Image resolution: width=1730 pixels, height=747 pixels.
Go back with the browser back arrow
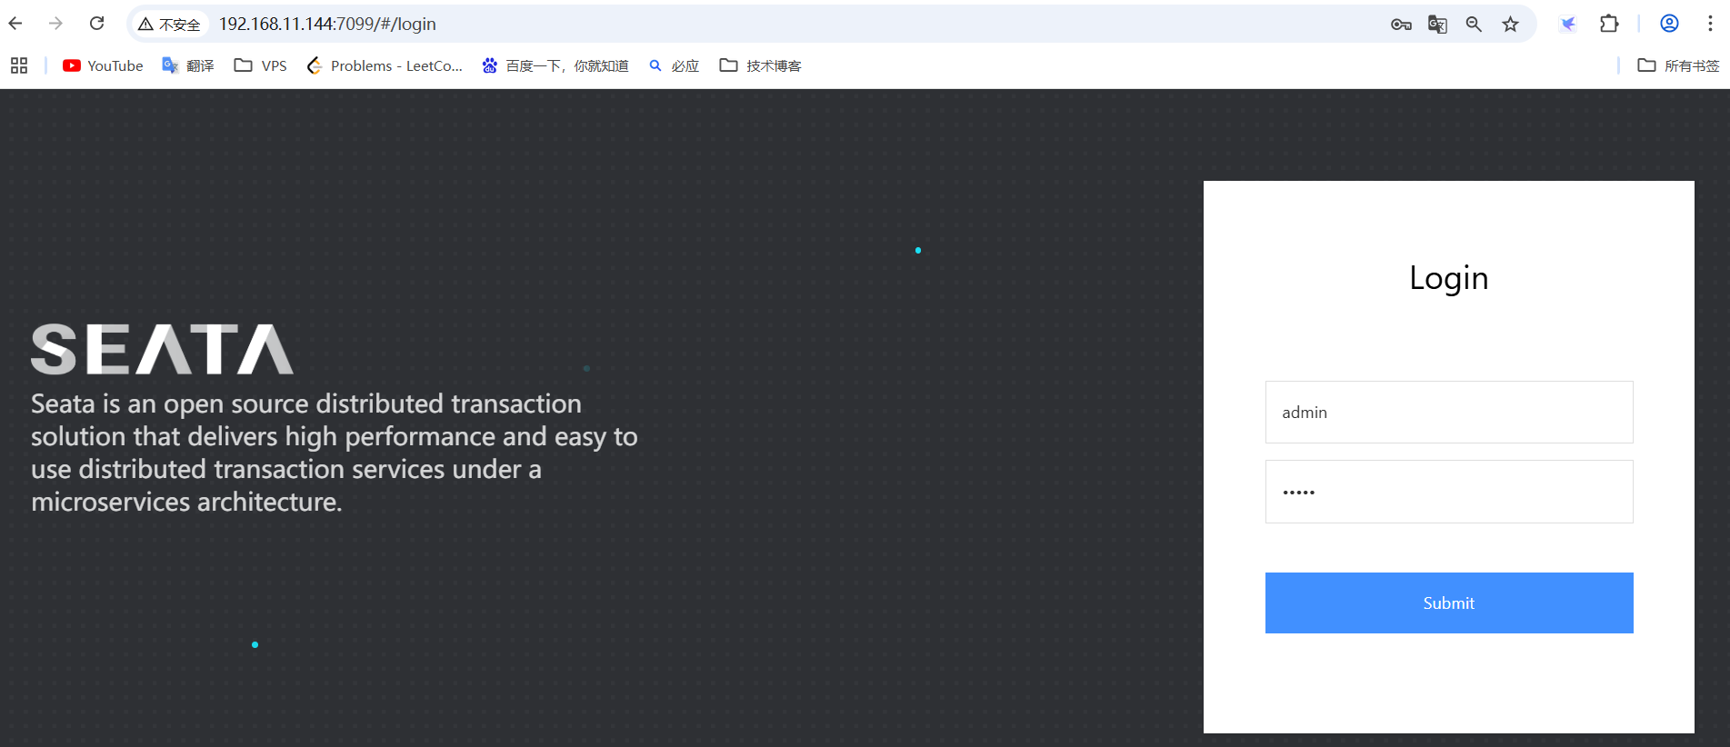[x=15, y=24]
